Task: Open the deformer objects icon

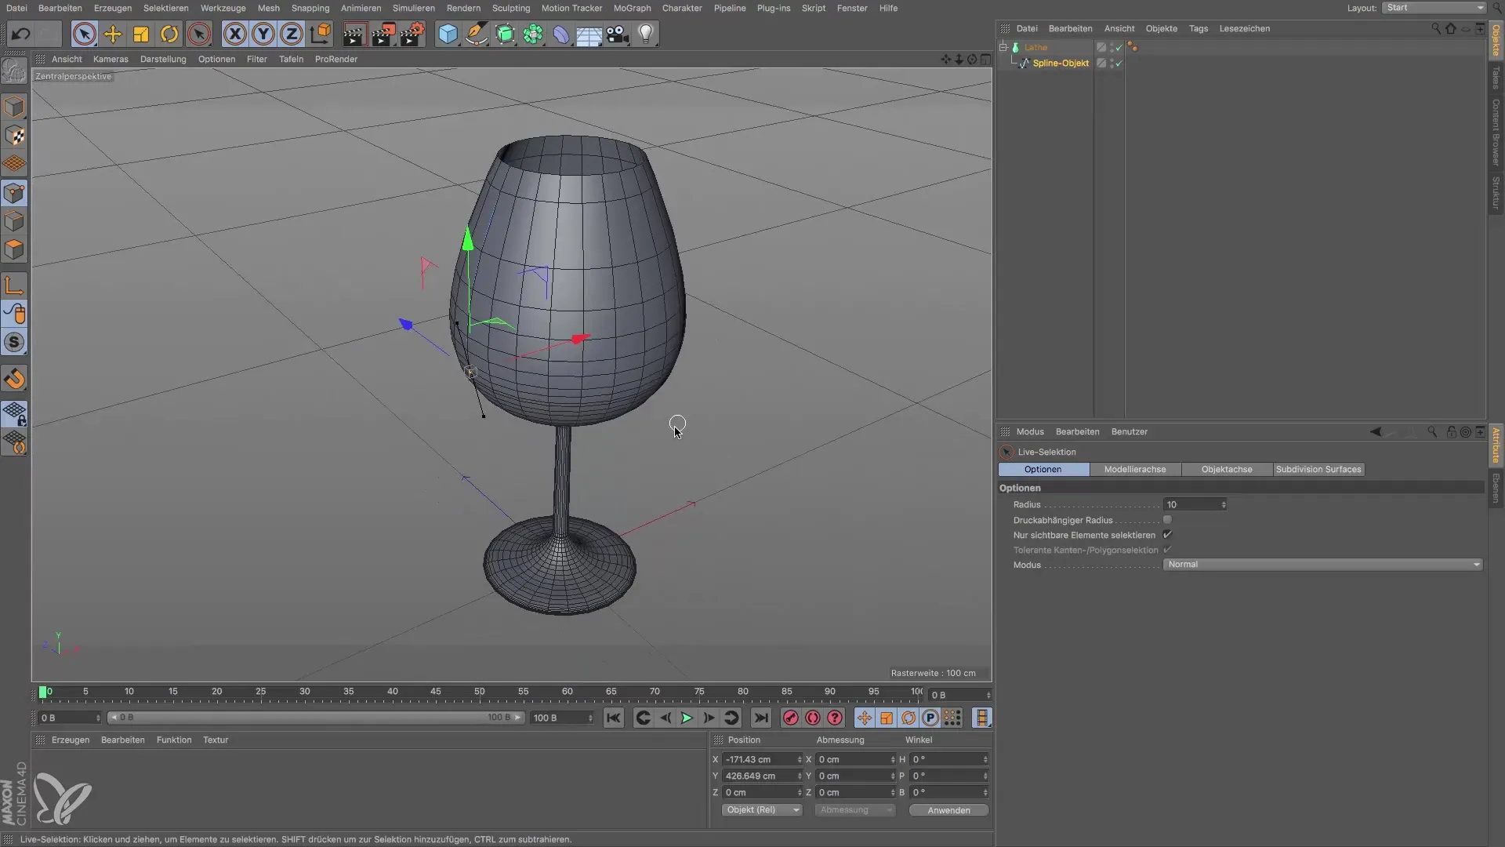Action: (x=561, y=35)
